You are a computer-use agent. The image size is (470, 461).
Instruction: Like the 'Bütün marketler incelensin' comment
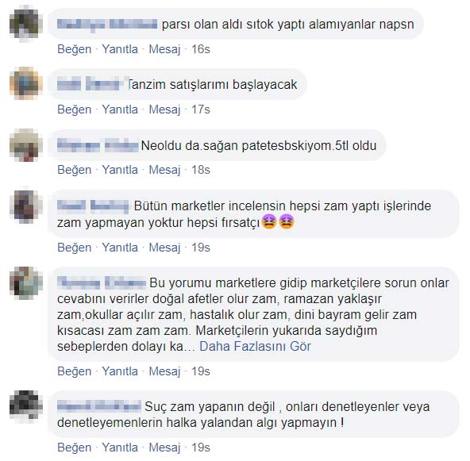coord(75,248)
